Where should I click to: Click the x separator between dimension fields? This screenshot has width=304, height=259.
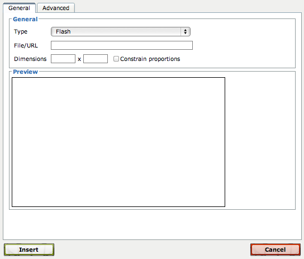pyautogui.click(x=79, y=59)
